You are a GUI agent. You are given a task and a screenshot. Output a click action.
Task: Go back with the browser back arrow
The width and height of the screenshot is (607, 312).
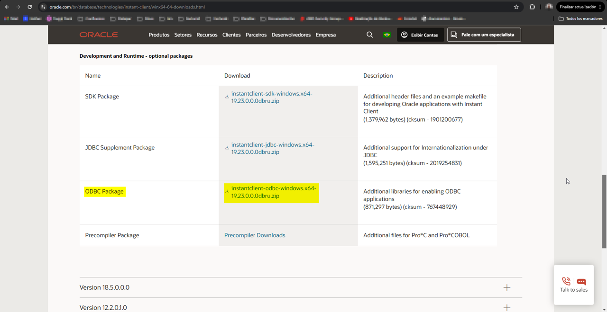[x=7, y=7]
